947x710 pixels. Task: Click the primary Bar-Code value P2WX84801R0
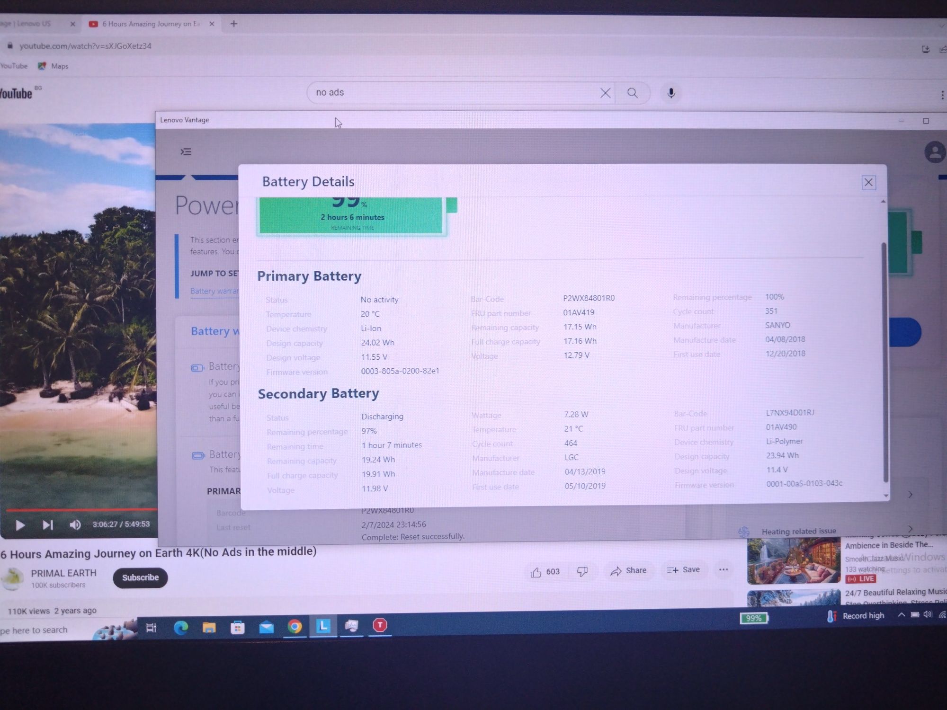click(589, 298)
